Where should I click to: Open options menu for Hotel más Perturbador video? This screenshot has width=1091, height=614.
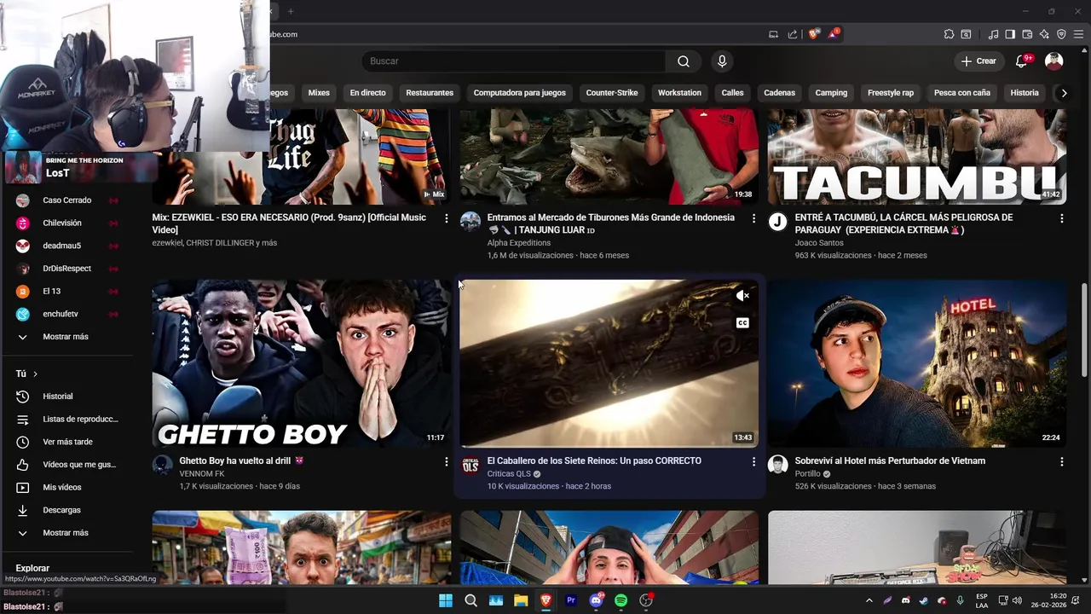tap(1061, 461)
